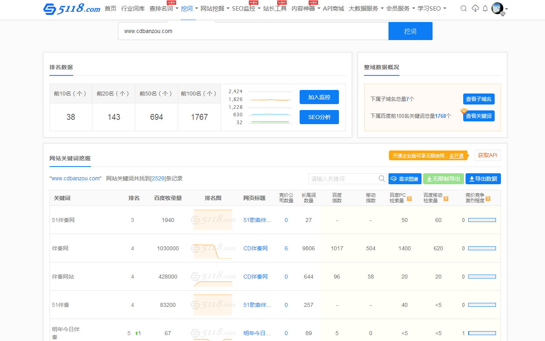545x341 pixels.
Task: Expand the 大数据服务 menu dropdown
Action: pos(382,8)
